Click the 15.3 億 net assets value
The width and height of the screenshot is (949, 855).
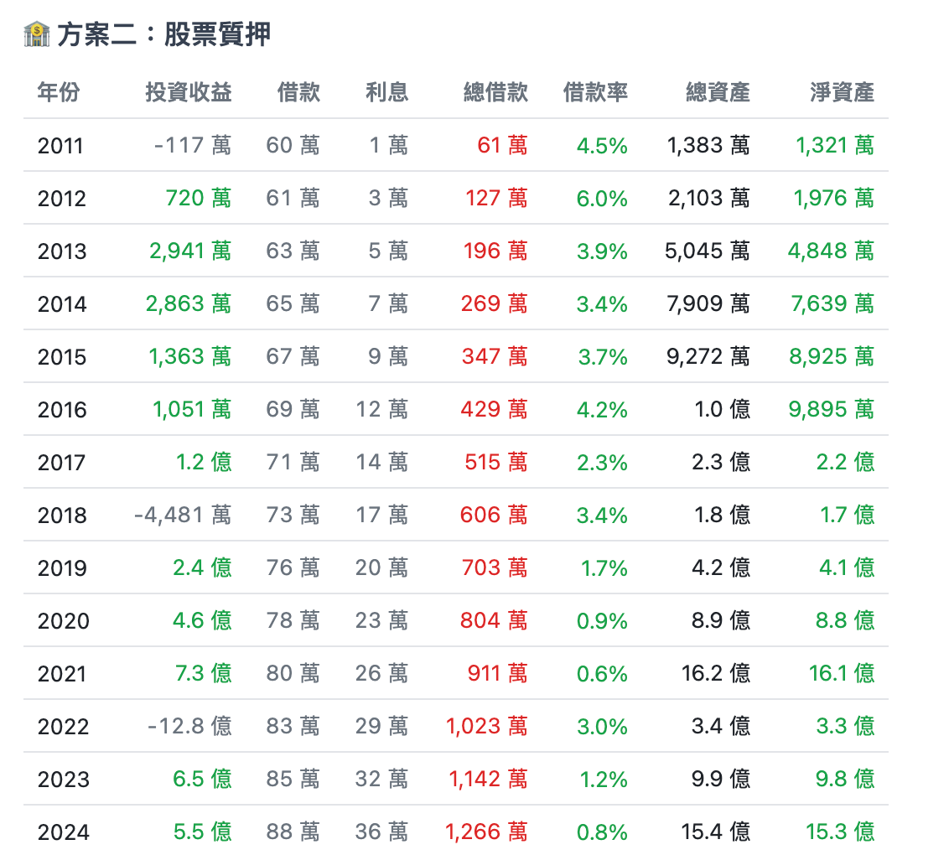point(839,832)
